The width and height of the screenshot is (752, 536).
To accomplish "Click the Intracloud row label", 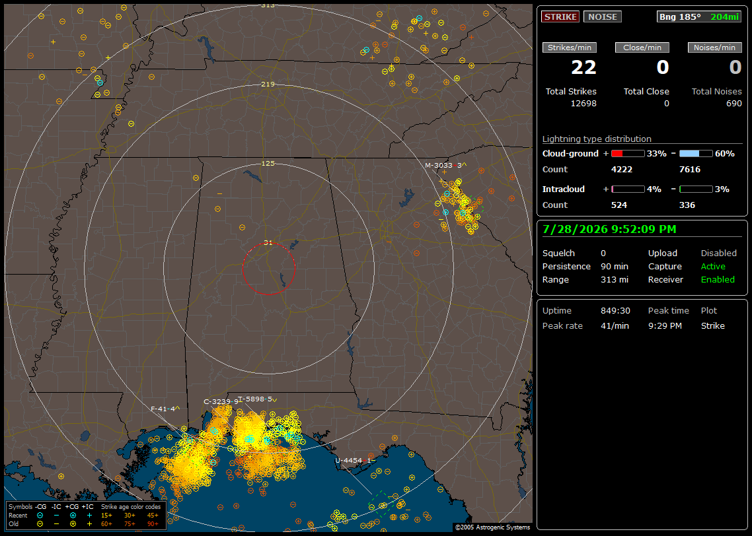I will click(x=564, y=189).
